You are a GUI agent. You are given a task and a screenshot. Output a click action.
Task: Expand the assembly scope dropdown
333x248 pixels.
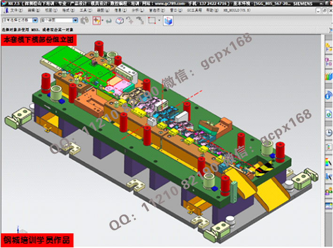click(x=75, y=21)
